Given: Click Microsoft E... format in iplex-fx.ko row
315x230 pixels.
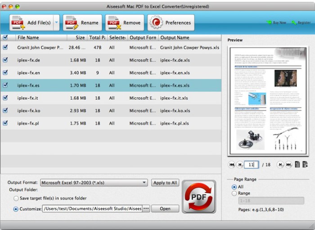Looking at the screenshot, I should coord(143,111).
